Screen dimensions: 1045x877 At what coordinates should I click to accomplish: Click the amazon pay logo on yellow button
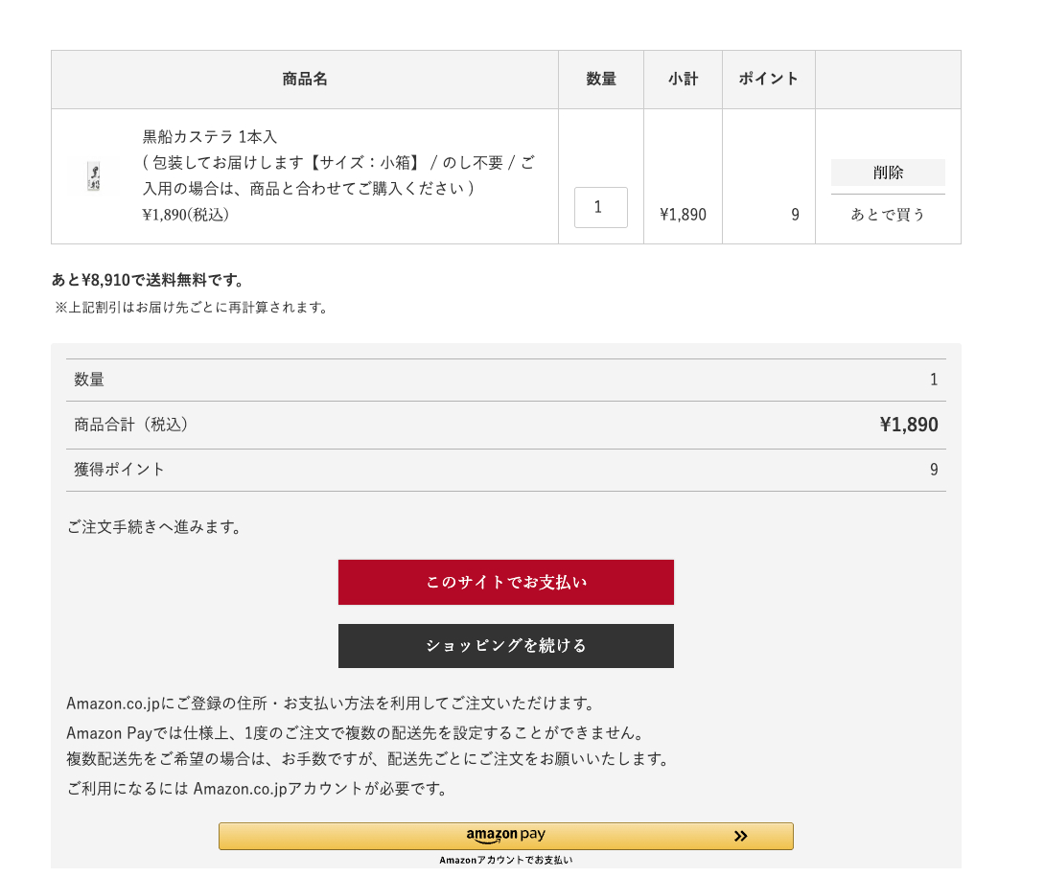[505, 835]
